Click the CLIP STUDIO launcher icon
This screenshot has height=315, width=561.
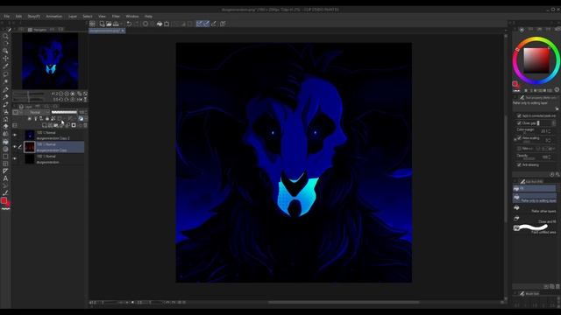coord(92,24)
